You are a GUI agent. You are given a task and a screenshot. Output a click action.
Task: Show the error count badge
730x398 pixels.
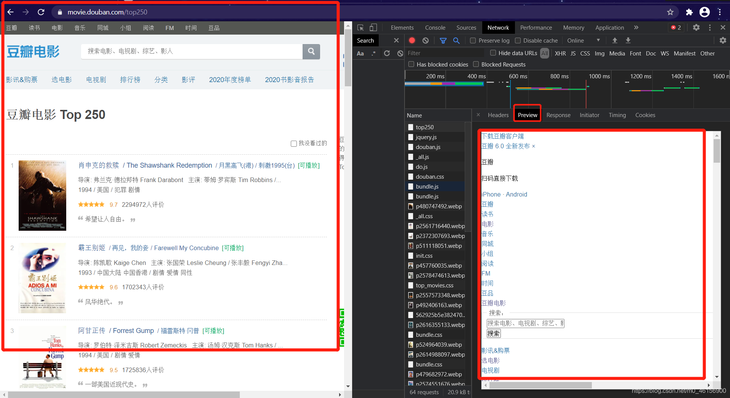(676, 27)
